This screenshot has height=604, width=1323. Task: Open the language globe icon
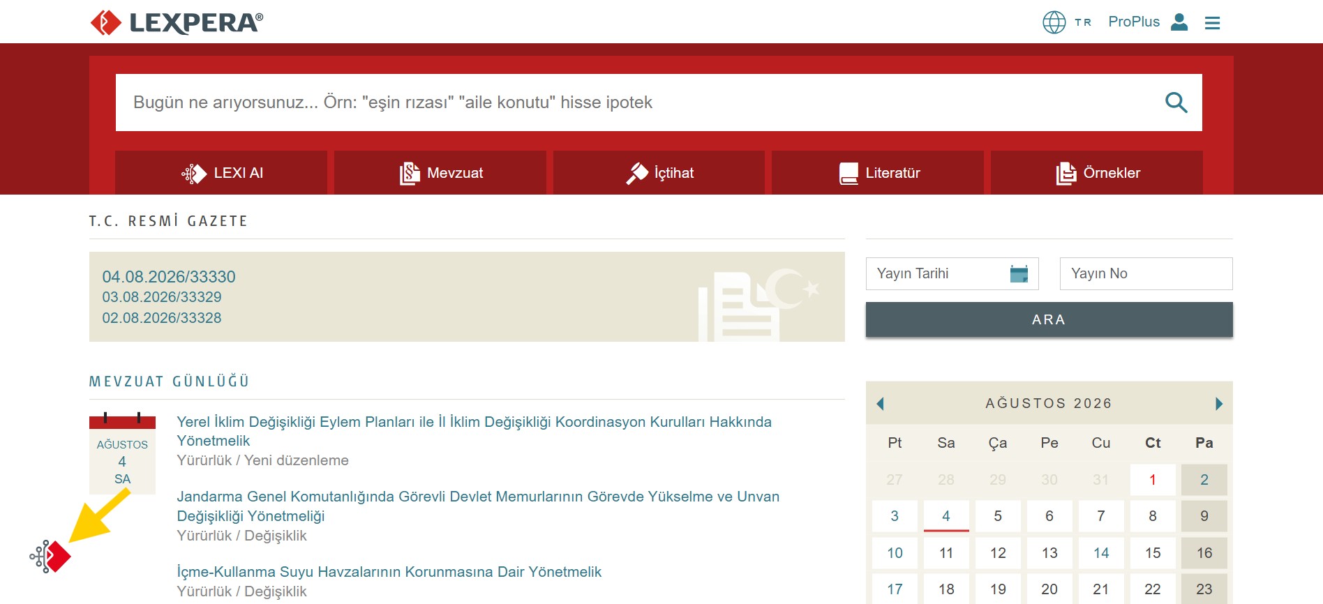[1054, 22]
